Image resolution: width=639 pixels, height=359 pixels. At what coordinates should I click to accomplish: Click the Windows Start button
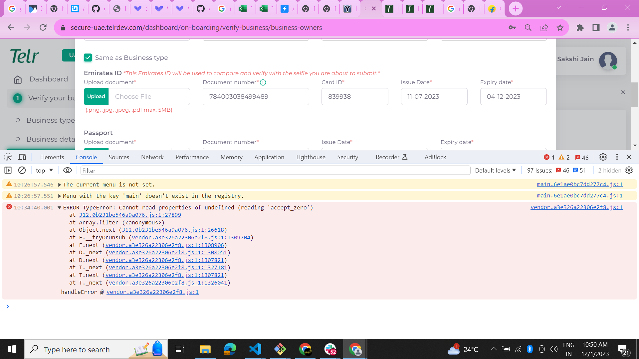12,349
